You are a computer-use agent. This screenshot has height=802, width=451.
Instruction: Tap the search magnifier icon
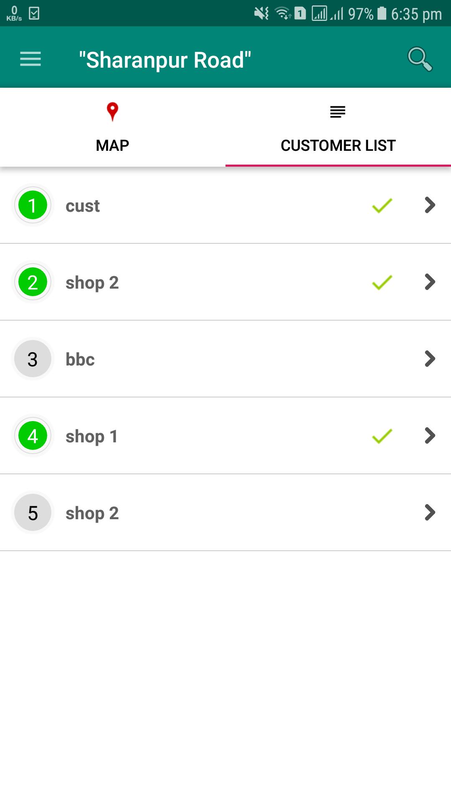tap(420, 59)
